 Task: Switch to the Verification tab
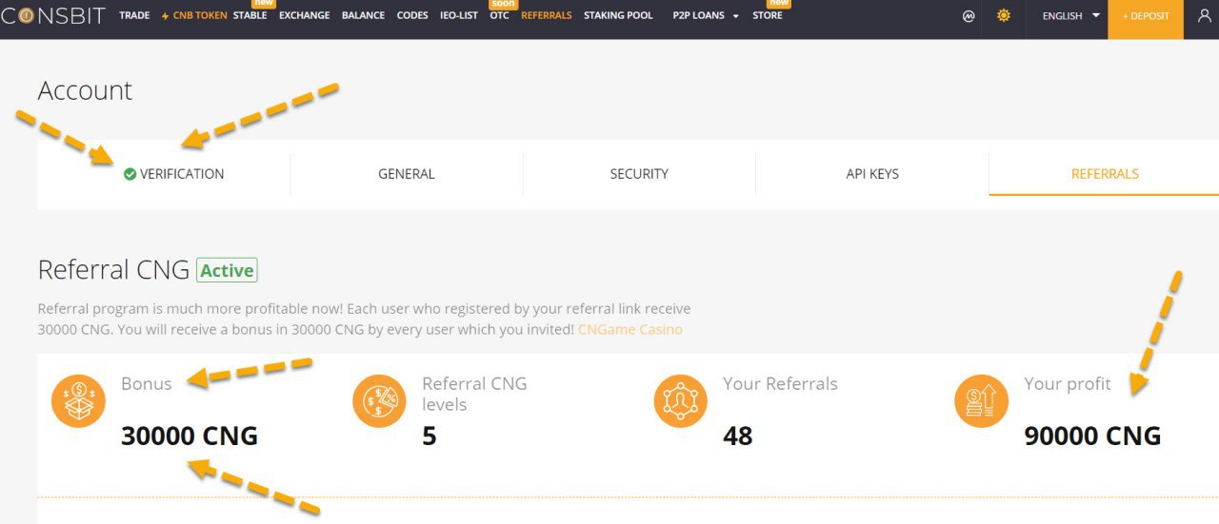point(174,174)
